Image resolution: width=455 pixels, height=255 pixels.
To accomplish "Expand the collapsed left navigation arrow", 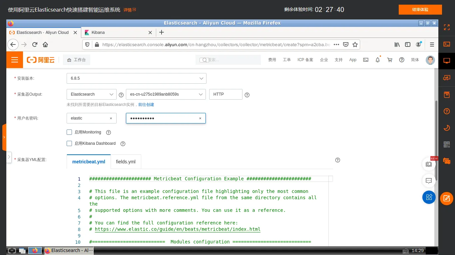I will pos(9,157).
